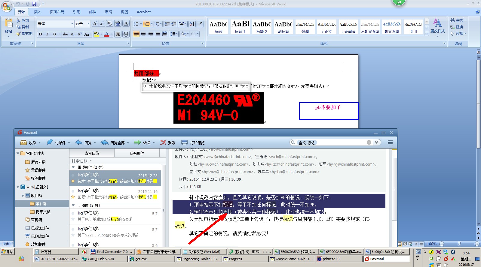Image resolution: width=481 pixels, height=267 pixels.
Task: Click Foxmail 回复 (Reply) icon
Action: pos(79,142)
